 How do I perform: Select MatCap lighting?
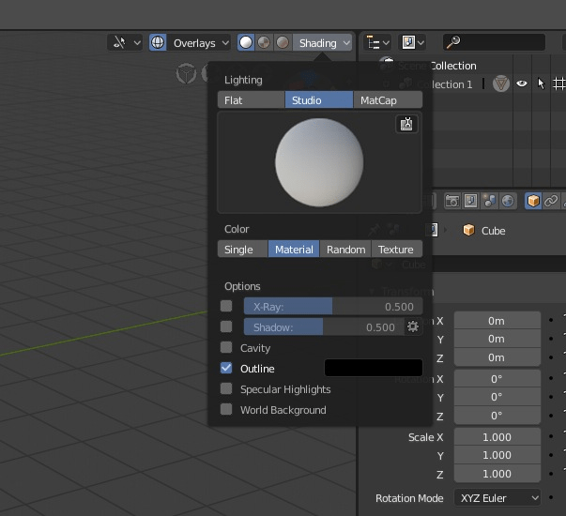[388, 100]
